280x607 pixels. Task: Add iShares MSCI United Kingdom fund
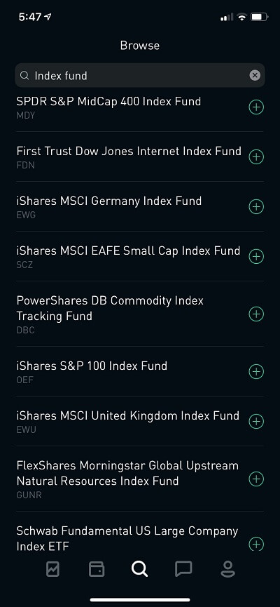pyautogui.click(x=256, y=421)
